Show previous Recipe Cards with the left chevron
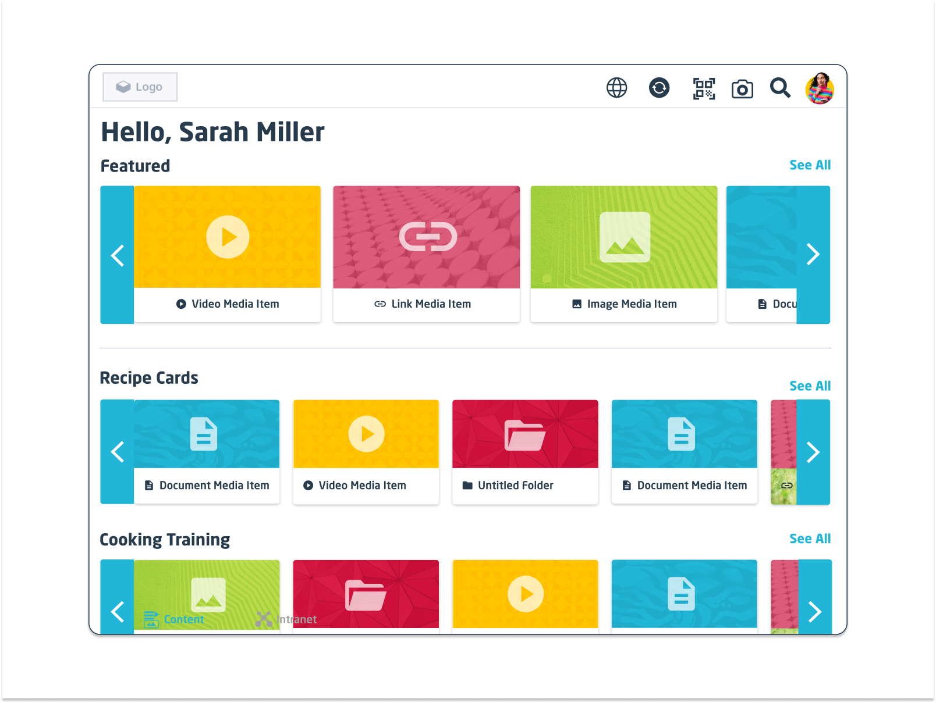This screenshot has height=703, width=936. tap(117, 452)
